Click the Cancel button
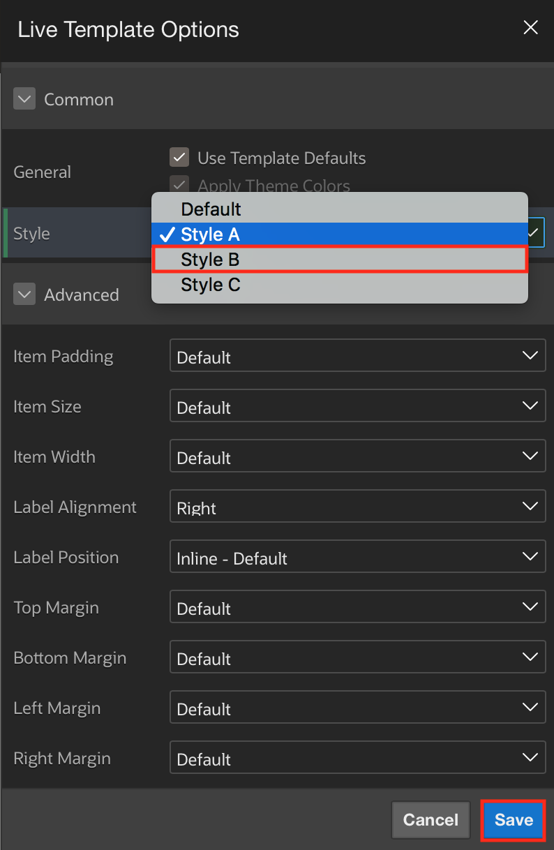The height and width of the screenshot is (850, 554). 431,820
